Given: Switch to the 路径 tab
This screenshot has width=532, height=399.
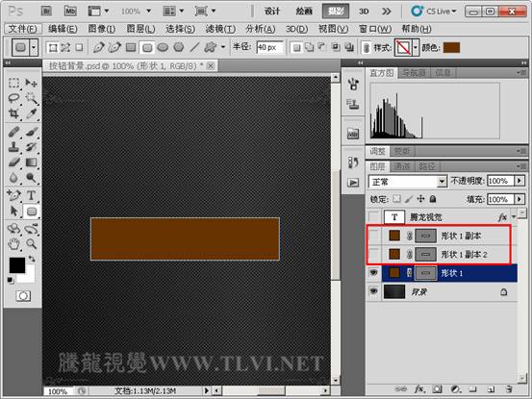Looking at the screenshot, I should [x=427, y=166].
